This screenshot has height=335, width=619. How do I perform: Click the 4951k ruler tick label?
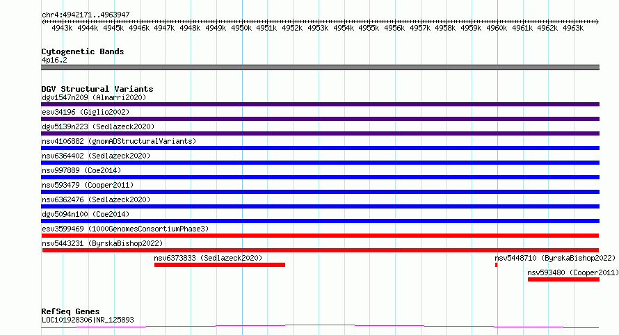[266, 28]
